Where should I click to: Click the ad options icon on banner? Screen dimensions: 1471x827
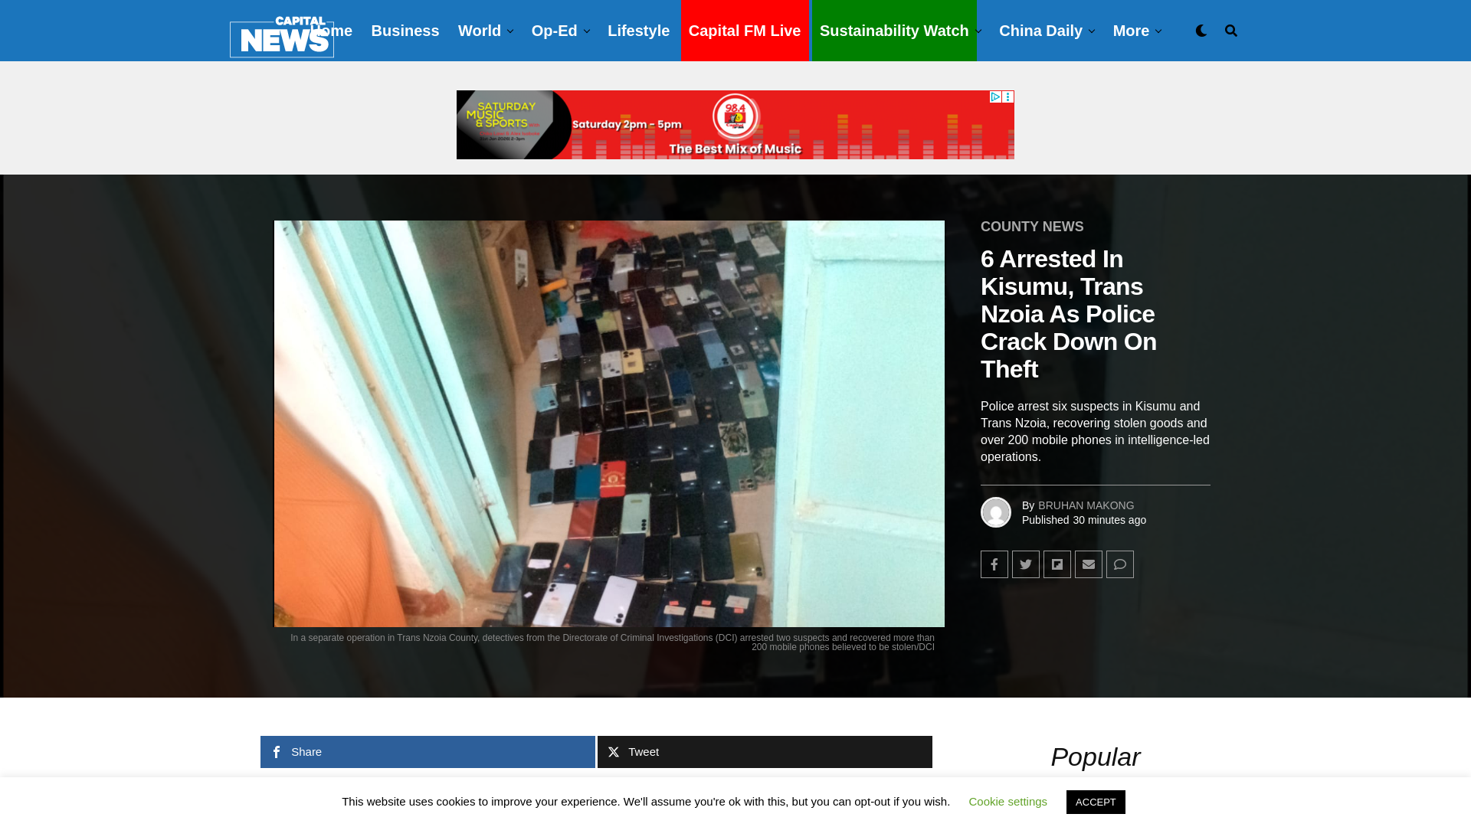[x=1008, y=96]
